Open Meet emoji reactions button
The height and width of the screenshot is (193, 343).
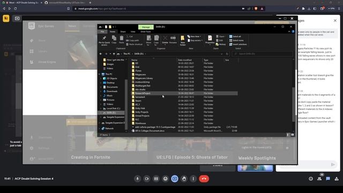coord(166,179)
